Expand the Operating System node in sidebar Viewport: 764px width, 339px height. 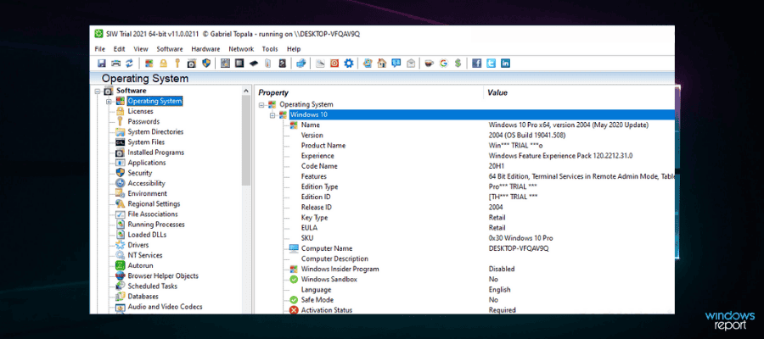point(109,101)
